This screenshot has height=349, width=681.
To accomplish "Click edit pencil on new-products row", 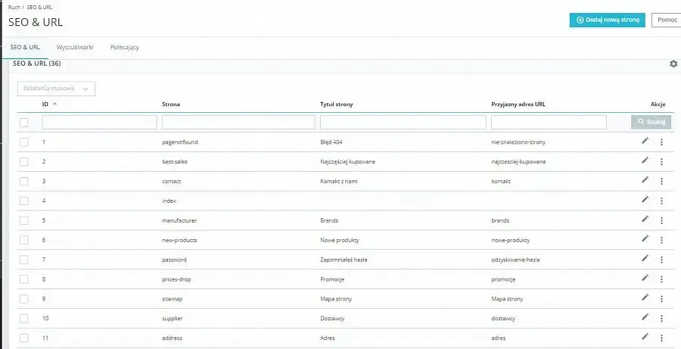I will click(645, 239).
